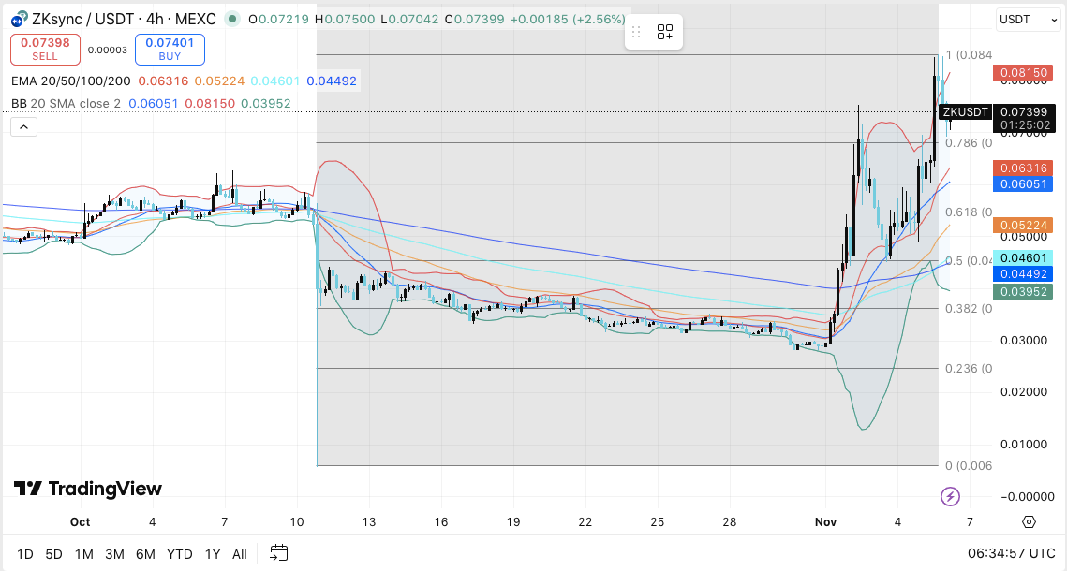Click the TradingView logo
Image resolution: width=1067 pixels, height=571 pixels.
pos(87,489)
